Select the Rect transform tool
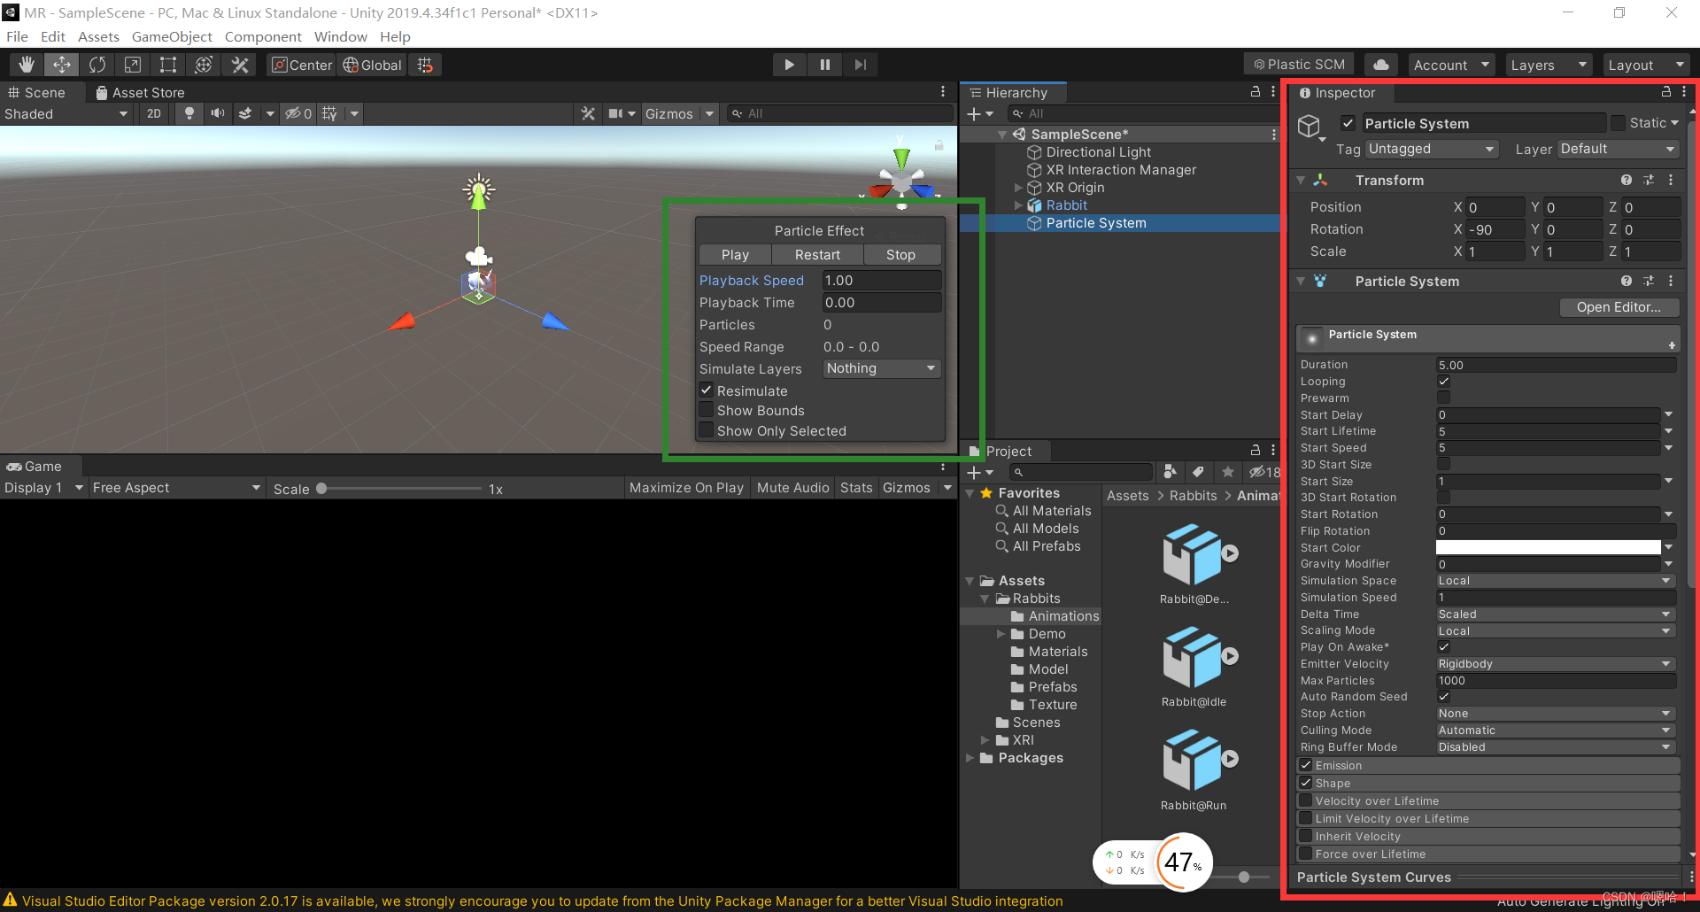 pyautogui.click(x=168, y=65)
